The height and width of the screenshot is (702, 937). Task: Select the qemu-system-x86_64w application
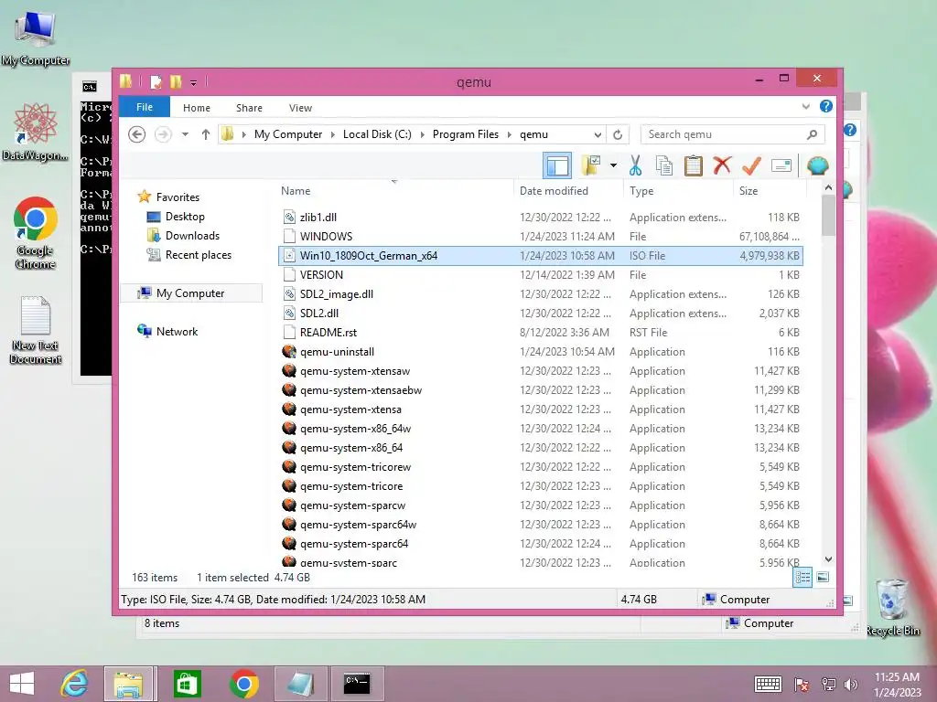[x=540, y=429]
